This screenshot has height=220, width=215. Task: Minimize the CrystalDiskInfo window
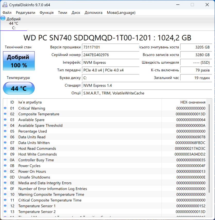point(178,5)
